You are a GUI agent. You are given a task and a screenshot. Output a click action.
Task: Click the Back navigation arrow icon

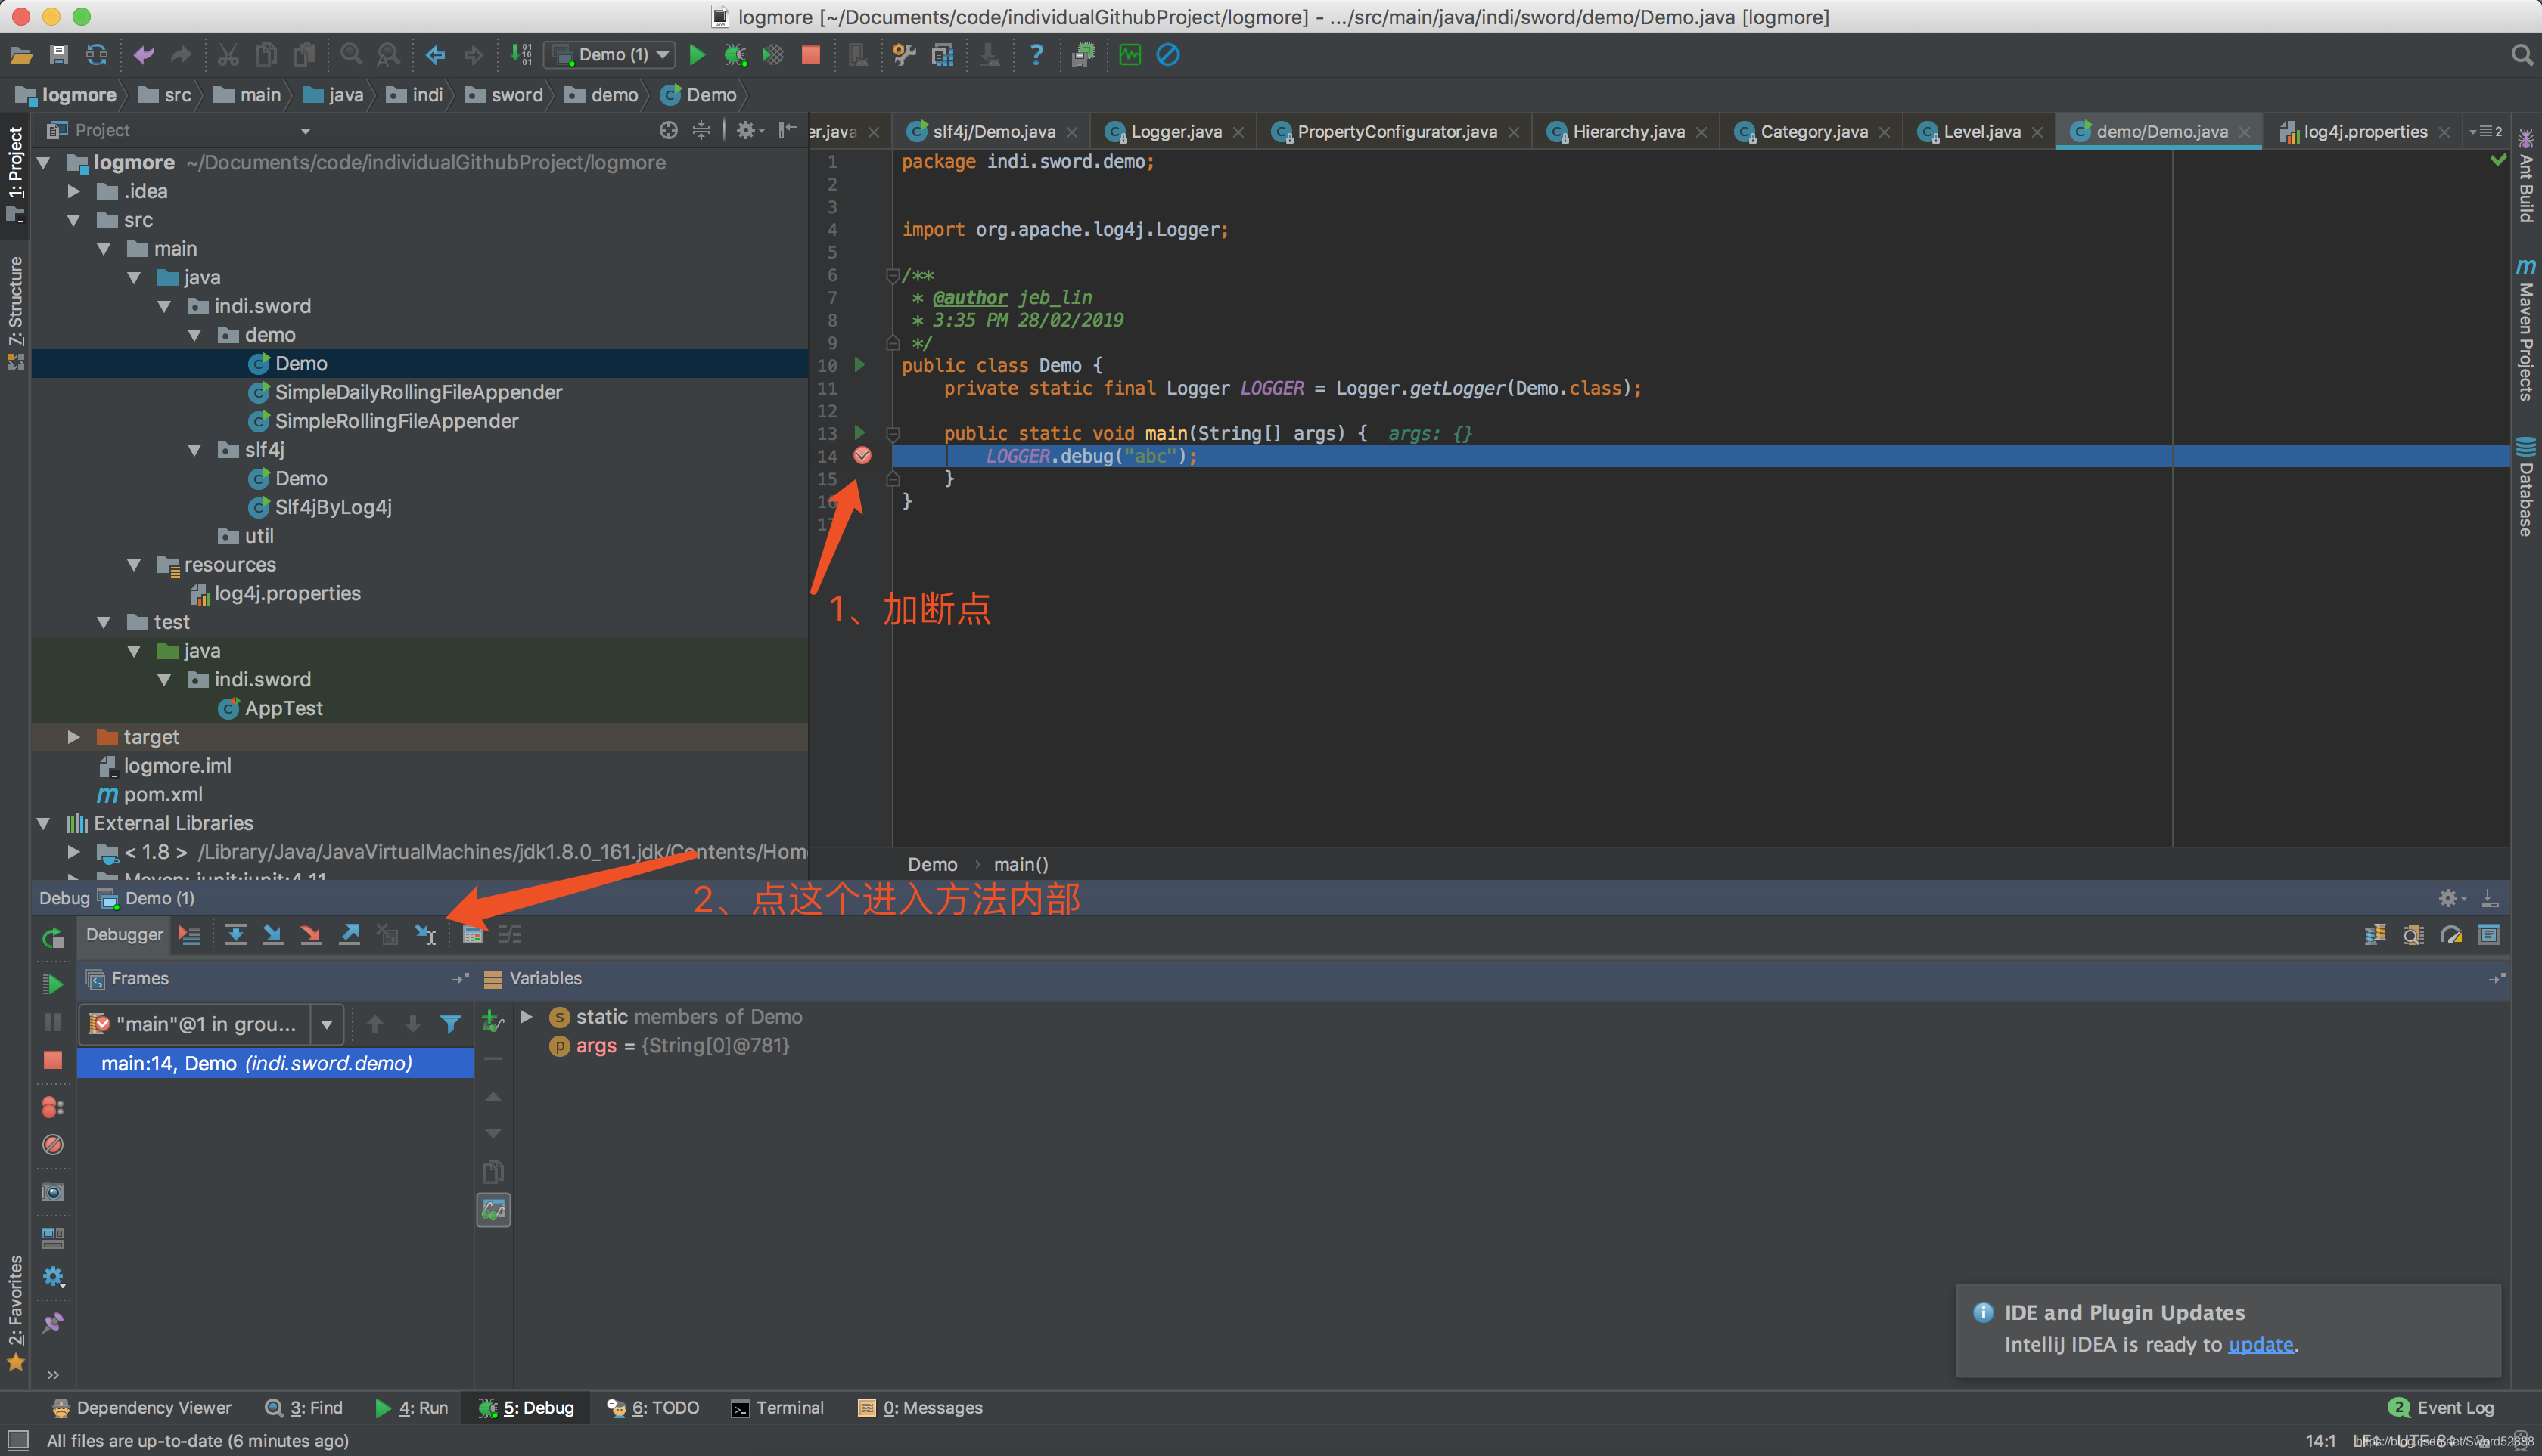[435, 55]
